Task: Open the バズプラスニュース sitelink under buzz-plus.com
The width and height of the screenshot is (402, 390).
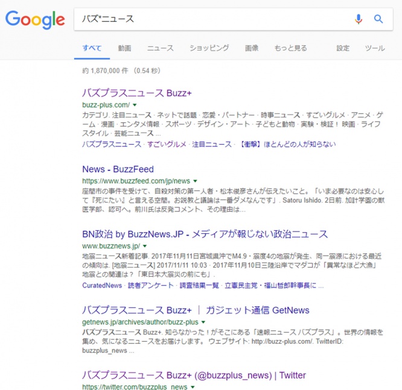Action: (x=112, y=145)
